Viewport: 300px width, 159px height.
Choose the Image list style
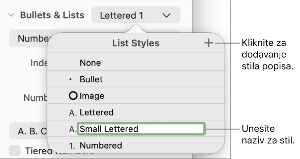(x=92, y=96)
